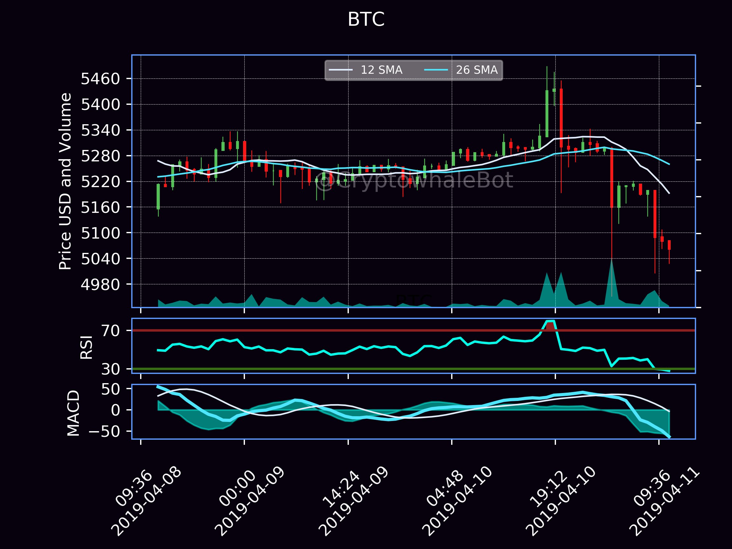The width and height of the screenshot is (732, 549).
Task: Click the white 12 SMA legend line sample
Action: [341, 70]
